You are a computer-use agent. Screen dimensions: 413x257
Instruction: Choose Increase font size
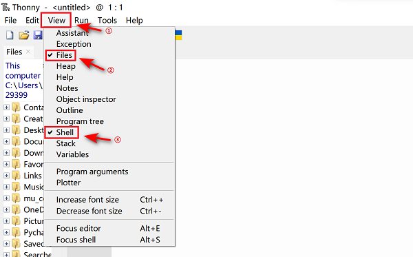click(x=109, y=200)
